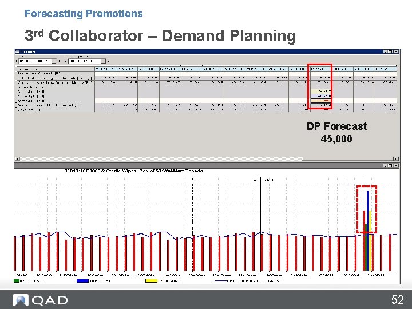Click the green legend swatch below chart
This screenshot has width=412, height=309.
point(17,281)
